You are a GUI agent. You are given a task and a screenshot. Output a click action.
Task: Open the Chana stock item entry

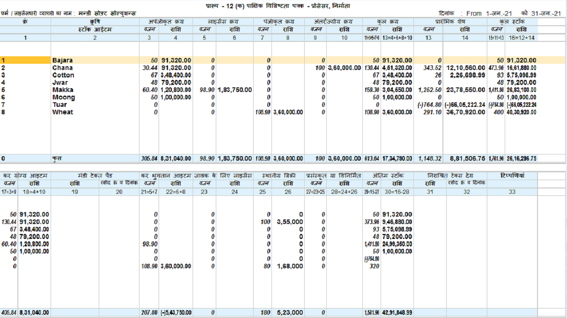pos(62,68)
